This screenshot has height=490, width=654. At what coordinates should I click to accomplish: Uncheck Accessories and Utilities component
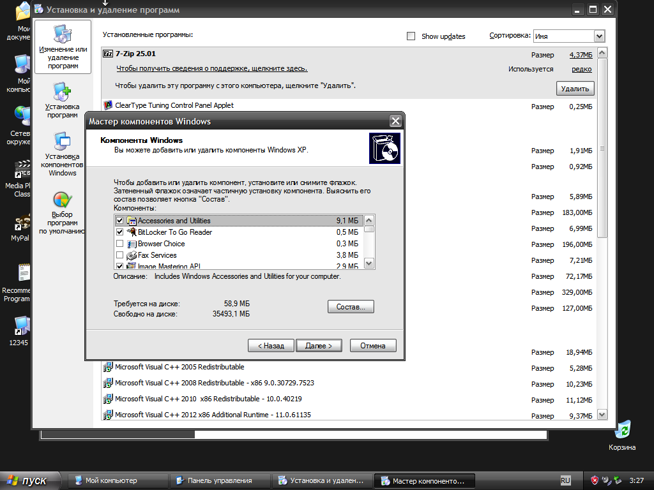pyautogui.click(x=119, y=220)
